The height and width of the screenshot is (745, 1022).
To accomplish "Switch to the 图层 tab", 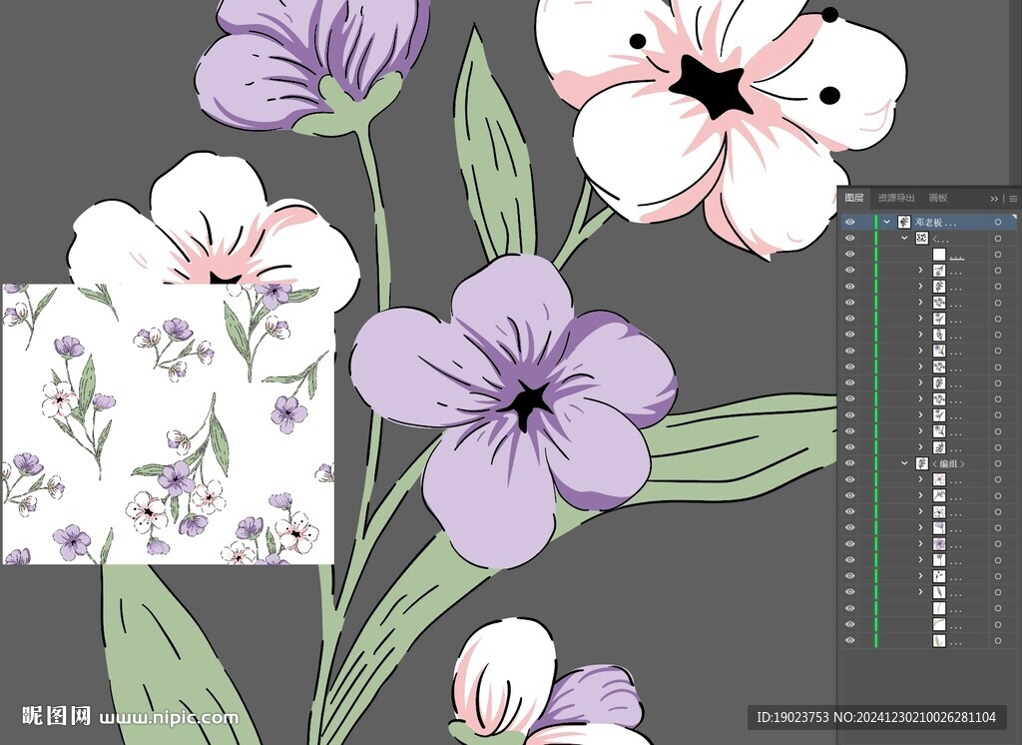I will click(x=854, y=198).
